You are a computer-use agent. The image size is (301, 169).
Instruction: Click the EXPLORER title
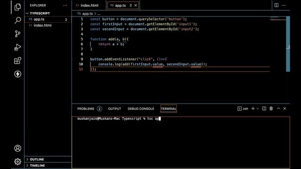[38, 5]
